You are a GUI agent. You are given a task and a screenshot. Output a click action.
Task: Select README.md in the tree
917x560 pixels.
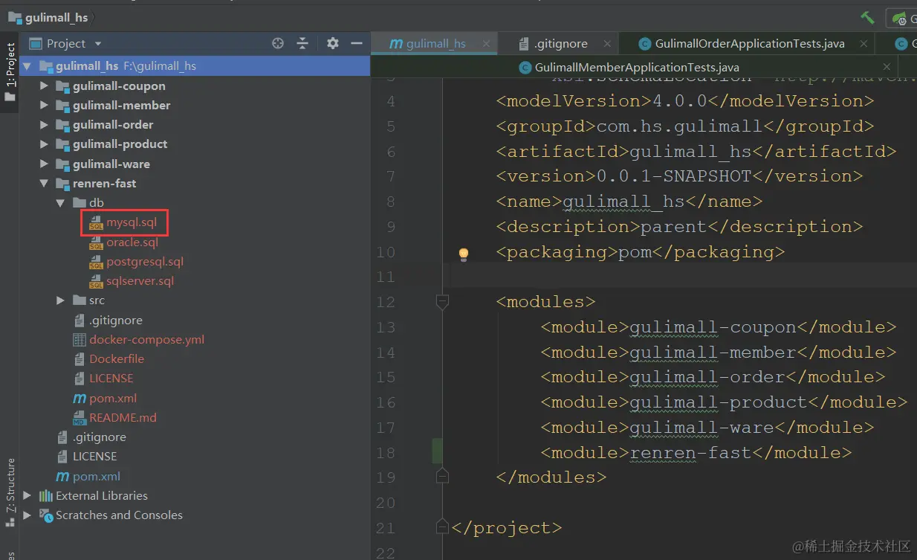tap(123, 417)
